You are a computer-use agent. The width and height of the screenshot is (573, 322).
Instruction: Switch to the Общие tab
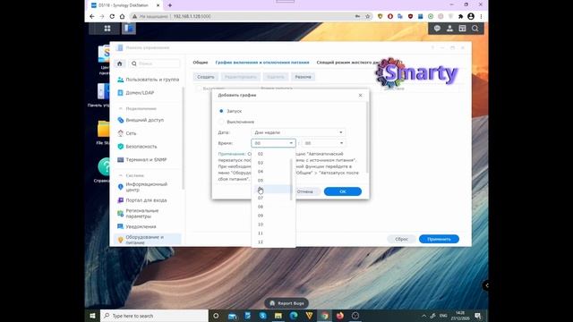pyautogui.click(x=201, y=63)
